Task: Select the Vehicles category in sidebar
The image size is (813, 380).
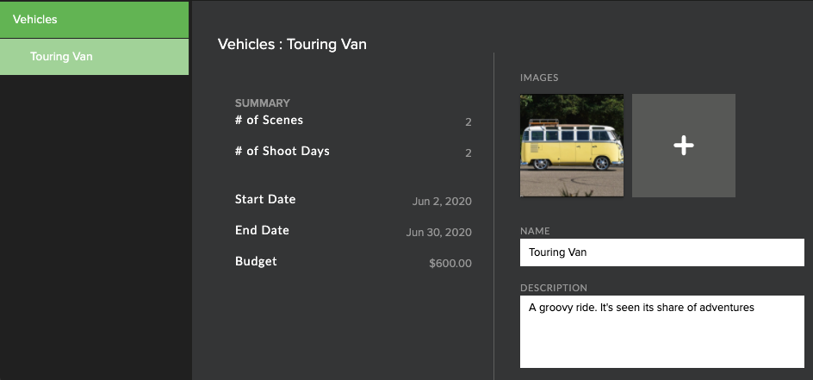Action: click(x=95, y=20)
